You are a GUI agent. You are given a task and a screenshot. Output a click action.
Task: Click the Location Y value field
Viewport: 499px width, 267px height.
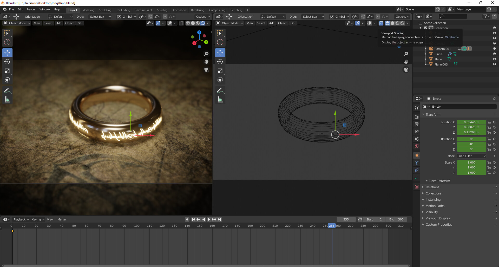click(x=471, y=127)
